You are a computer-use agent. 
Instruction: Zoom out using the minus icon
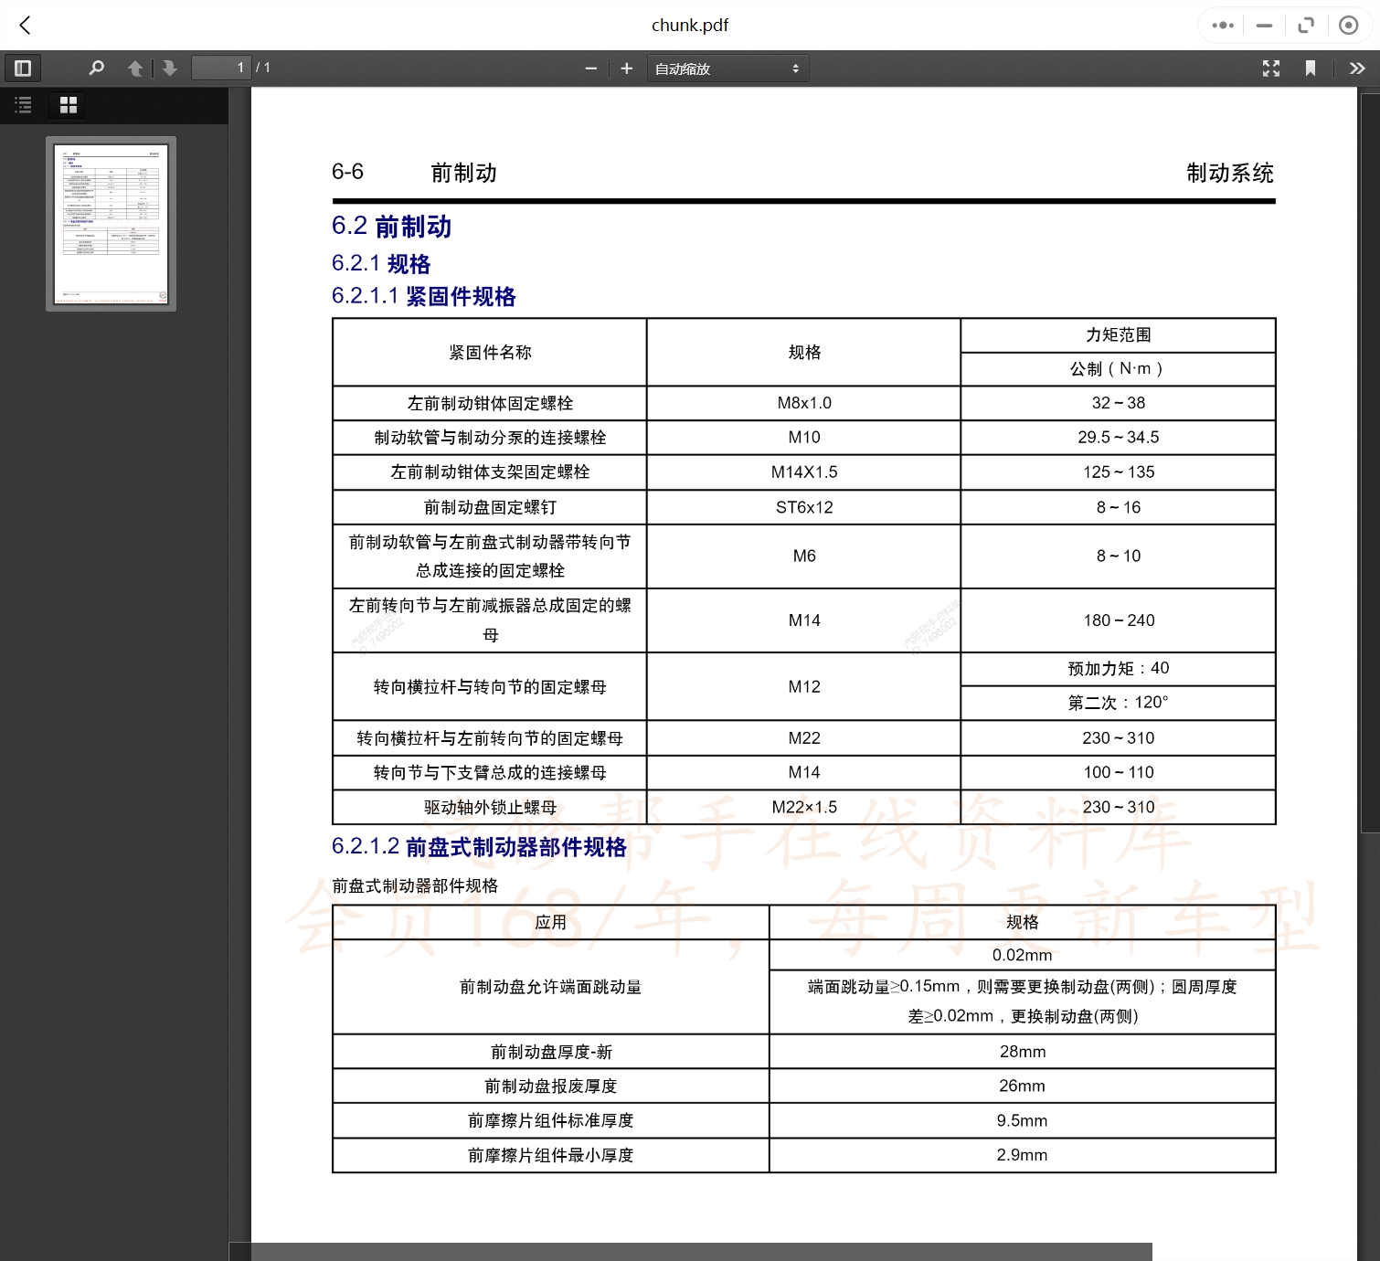[590, 68]
